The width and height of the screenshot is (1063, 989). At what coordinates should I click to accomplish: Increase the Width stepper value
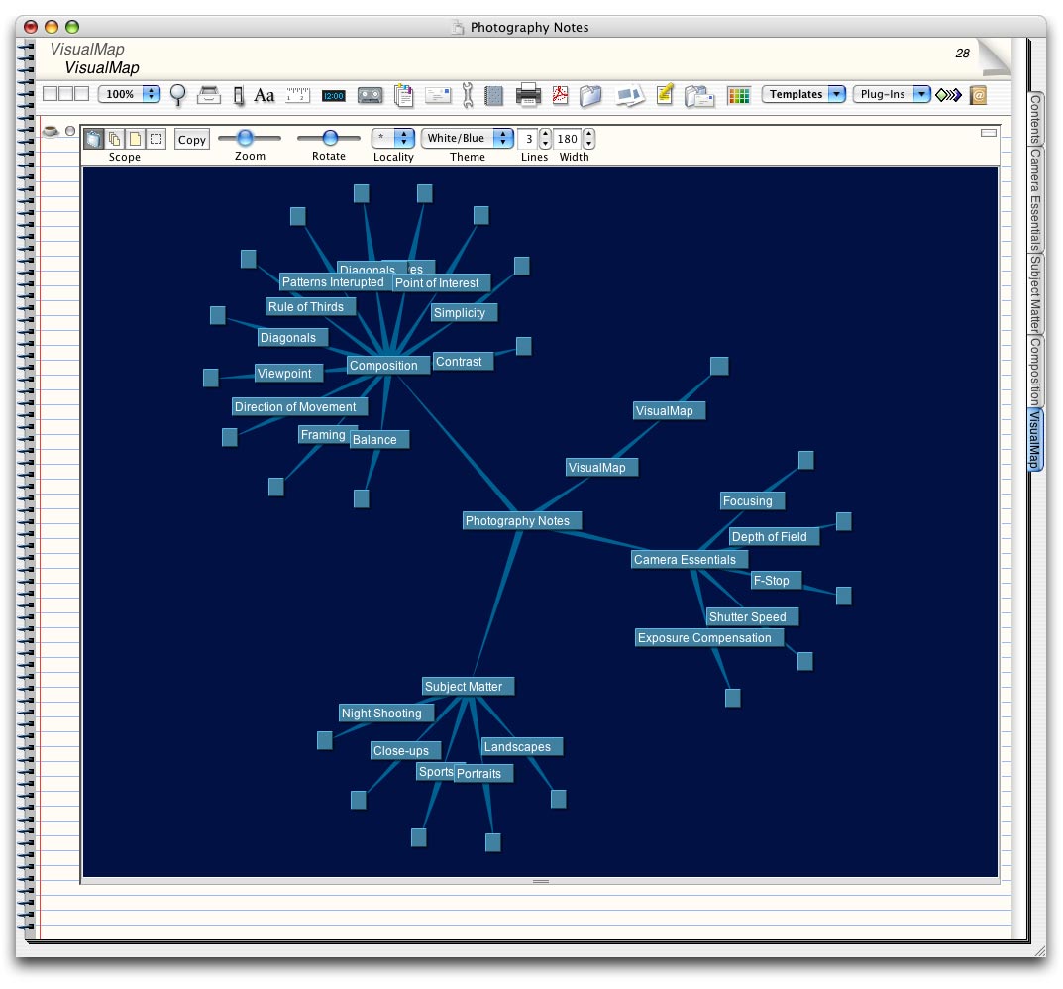coord(589,134)
